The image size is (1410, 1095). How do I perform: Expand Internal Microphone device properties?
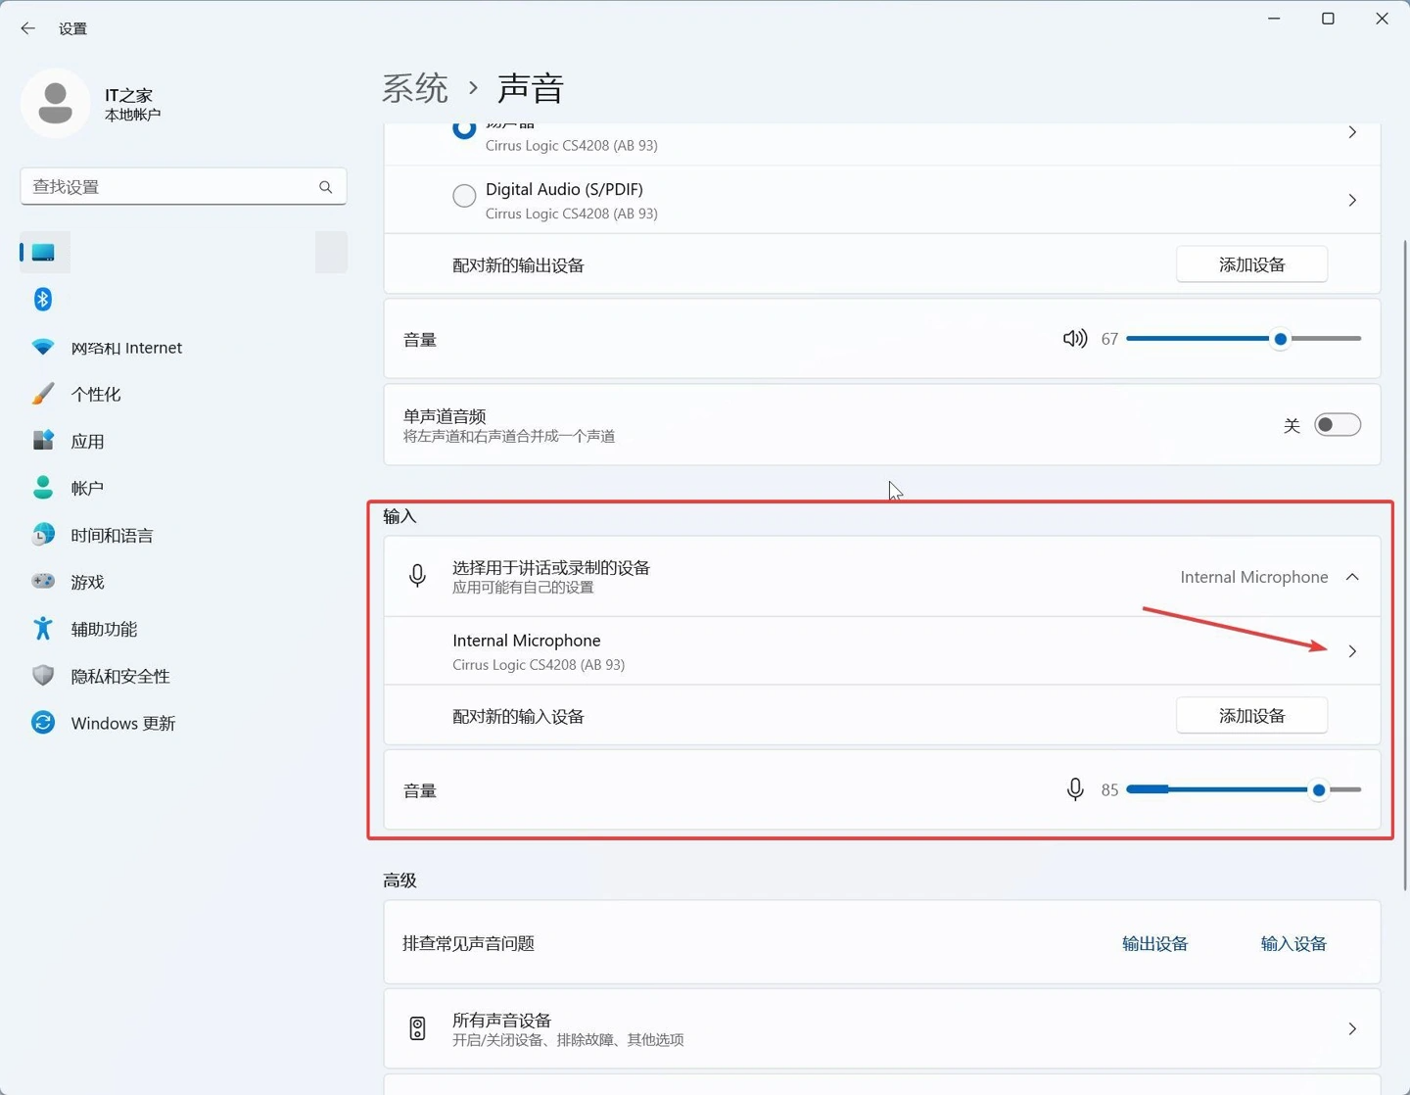point(1352,650)
